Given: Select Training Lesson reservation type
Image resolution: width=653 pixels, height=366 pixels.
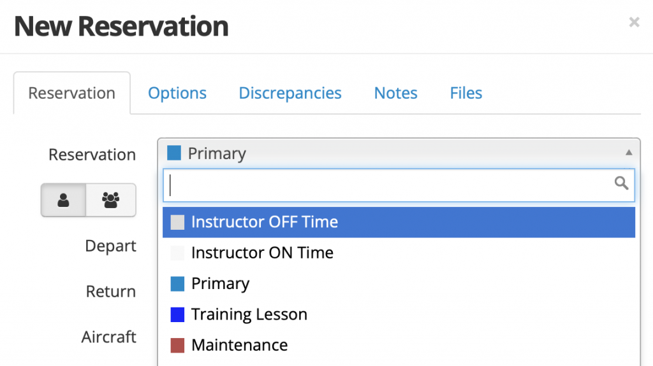Looking at the screenshot, I should pos(249,314).
